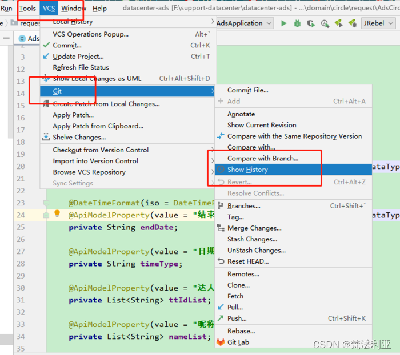The width and height of the screenshot is (400, 355).
Task: Choose Fetch in the Git submenu
Action: tap(293, 296)
